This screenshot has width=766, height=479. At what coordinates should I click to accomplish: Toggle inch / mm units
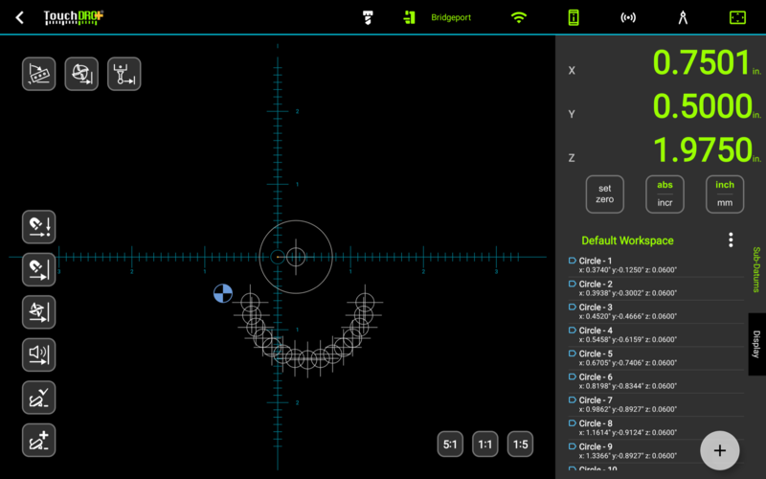pyautogui.click(x=725, y=194)
